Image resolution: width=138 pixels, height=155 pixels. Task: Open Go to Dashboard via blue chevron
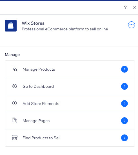[124, 86]
